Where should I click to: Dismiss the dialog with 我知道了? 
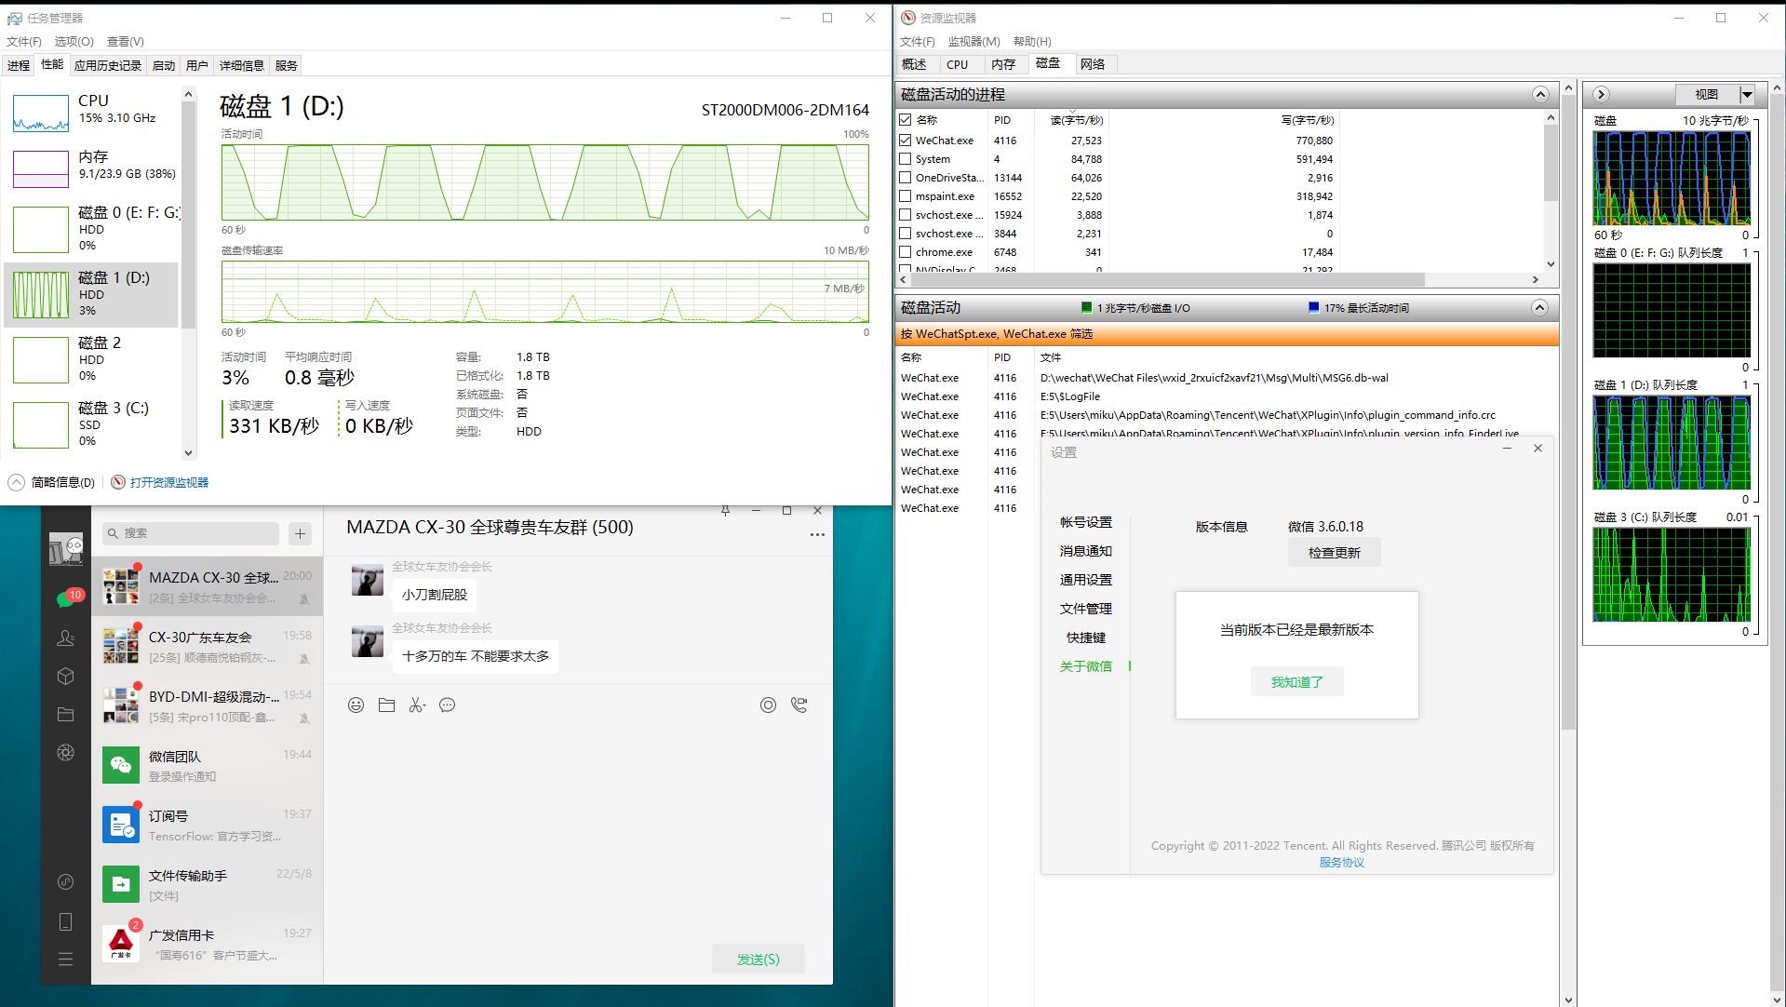[x=1296, y=682]
